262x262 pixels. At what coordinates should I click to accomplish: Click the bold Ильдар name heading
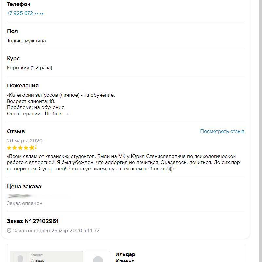pyautogui.click(x=125, y=254)
